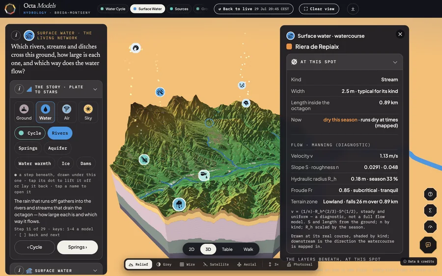Open the info icon in The Story section
The height and width of the screenshot is (276, 442).
(19, 89)
